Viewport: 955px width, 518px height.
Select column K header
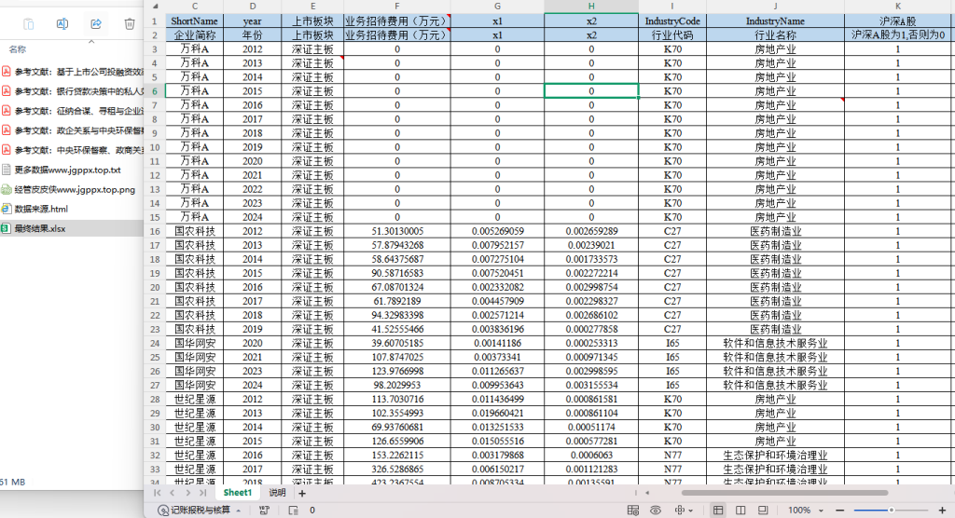point(898,7)
